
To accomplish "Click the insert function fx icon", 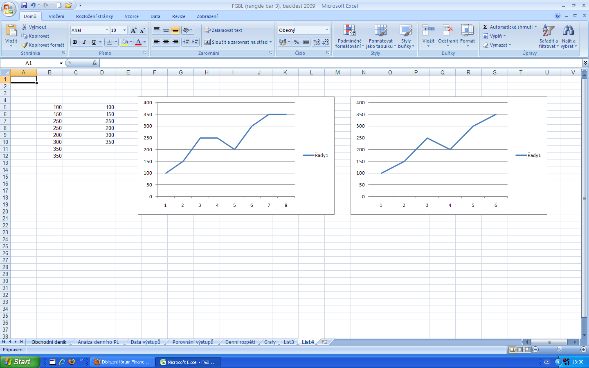I will (x=94, y=63).
